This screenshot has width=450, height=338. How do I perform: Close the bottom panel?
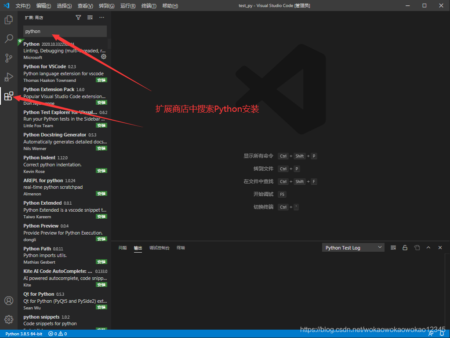[x=440, y=247]
